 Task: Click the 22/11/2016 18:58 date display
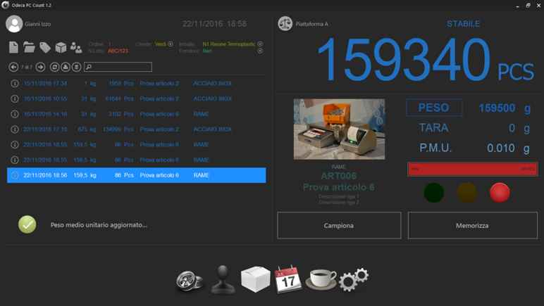214,24
